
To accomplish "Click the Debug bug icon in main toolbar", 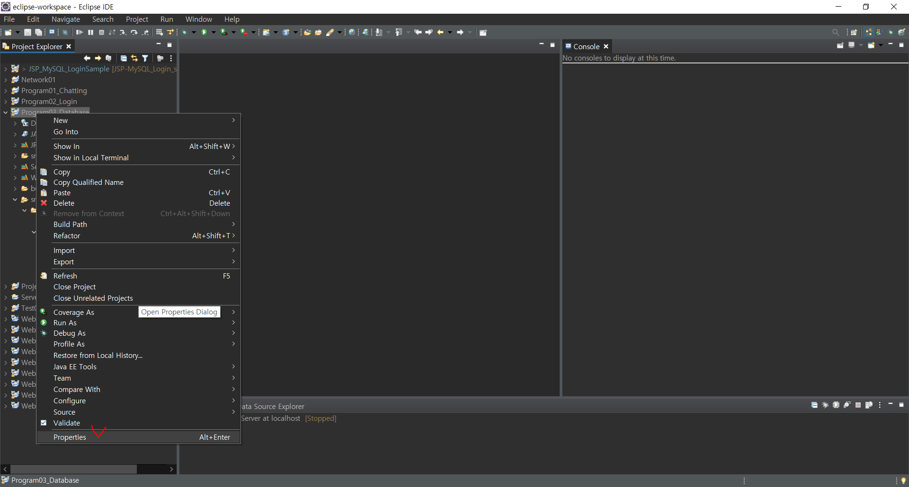I will 184,32.
